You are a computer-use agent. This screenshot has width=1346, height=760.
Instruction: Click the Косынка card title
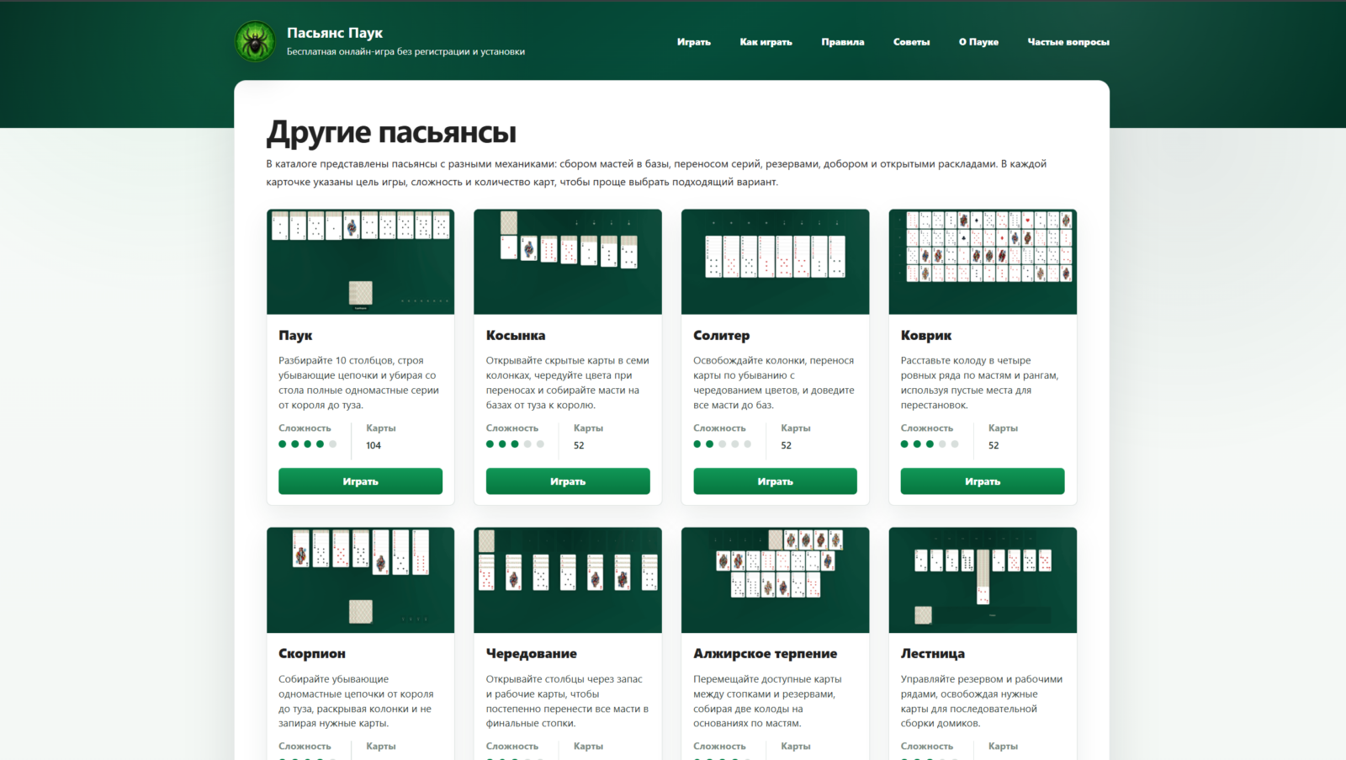coord(516,335)
